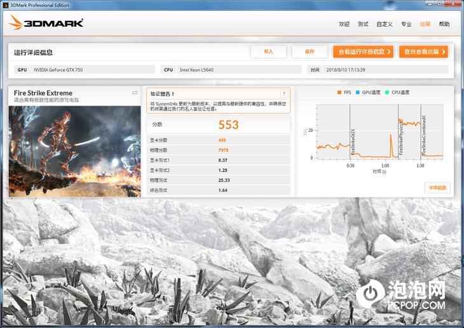Select GPU field NVIDIA GeForce GTX 750

point(93,70)
